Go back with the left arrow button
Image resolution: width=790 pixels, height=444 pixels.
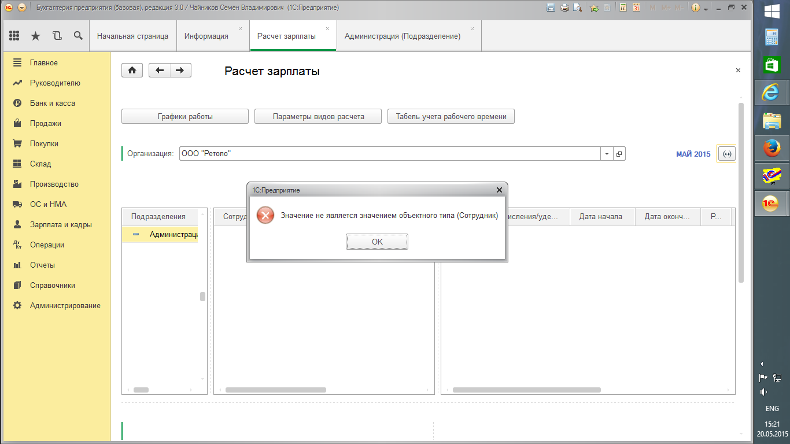coord(160,71)
